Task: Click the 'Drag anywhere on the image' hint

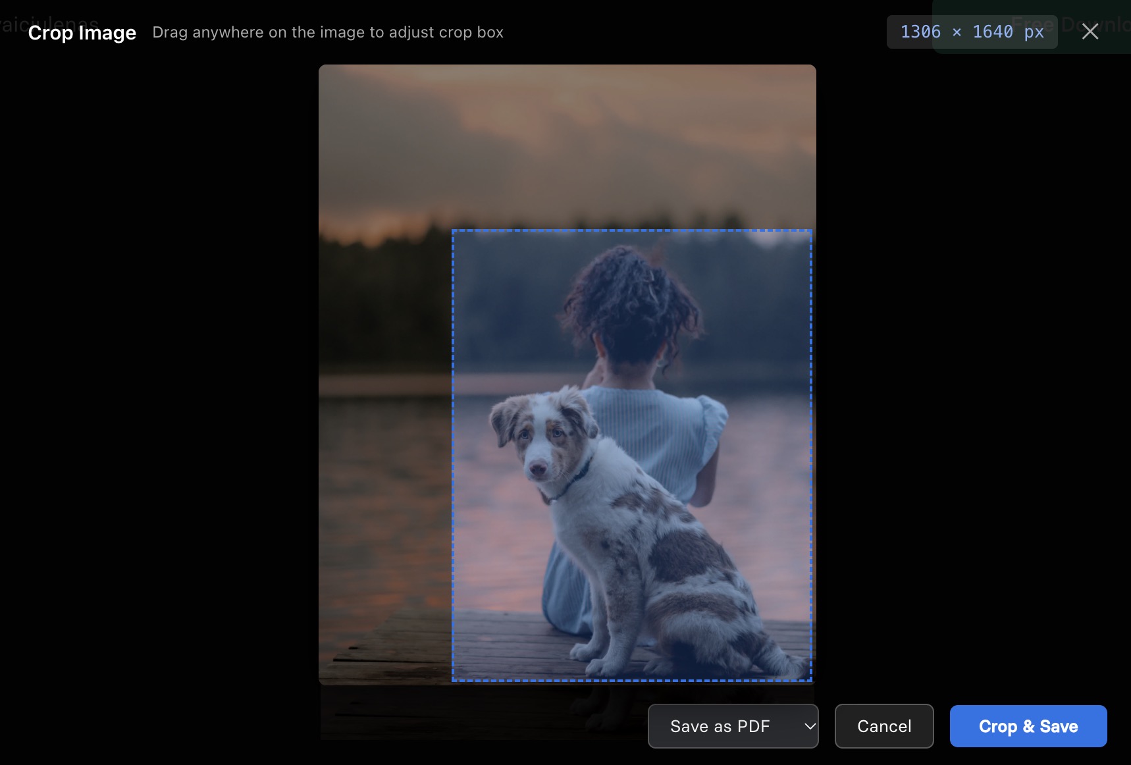Action: [x=328, y=32]
